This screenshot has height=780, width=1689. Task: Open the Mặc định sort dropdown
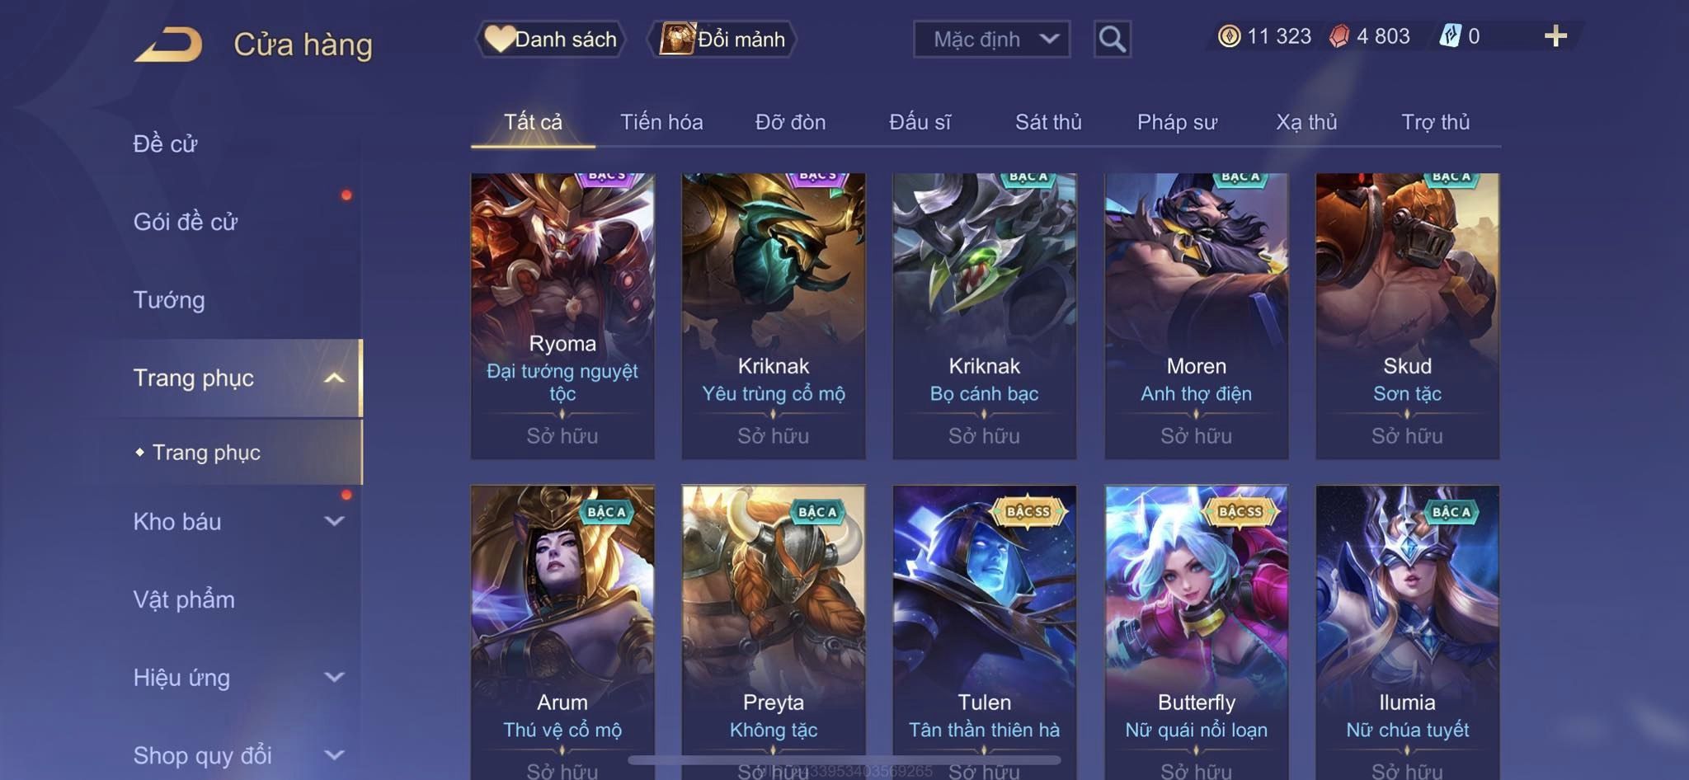pos(991,39)
